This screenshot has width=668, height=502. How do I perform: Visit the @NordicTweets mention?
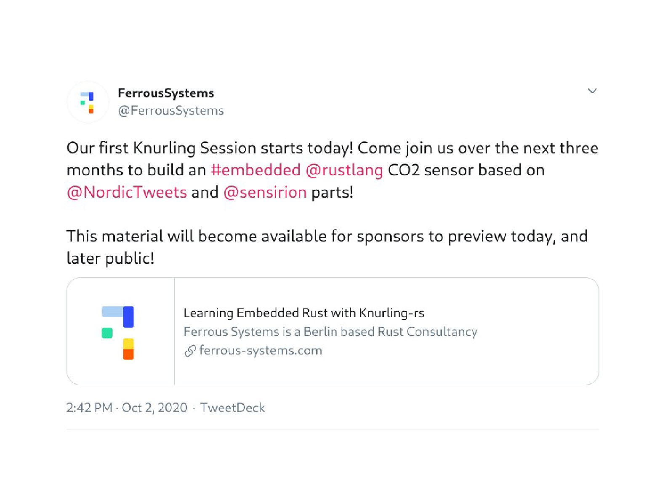click(127, 192)
